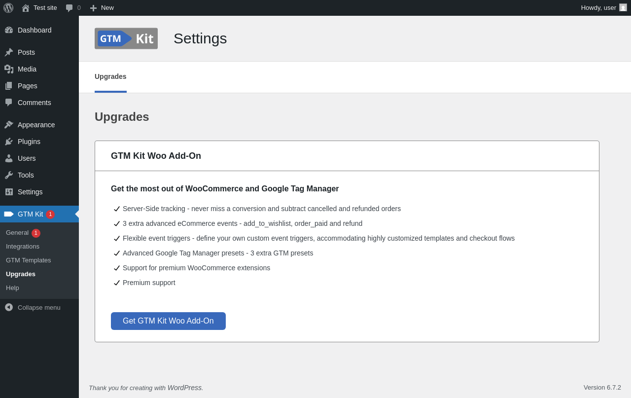Click the Posts pushpin icon
This screenshot has width=631, height=398.
[9, 52]
